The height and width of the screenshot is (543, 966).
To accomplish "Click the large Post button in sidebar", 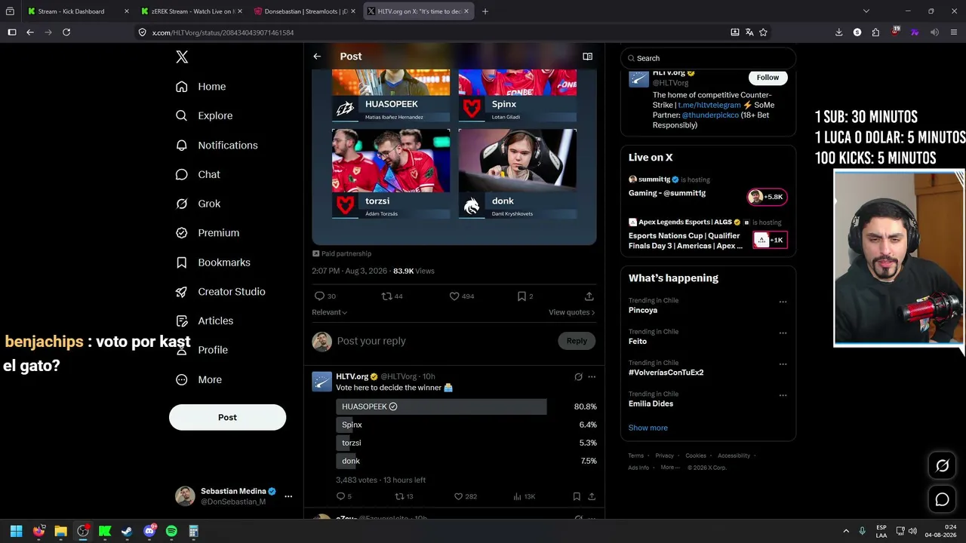I will point(227,417).
